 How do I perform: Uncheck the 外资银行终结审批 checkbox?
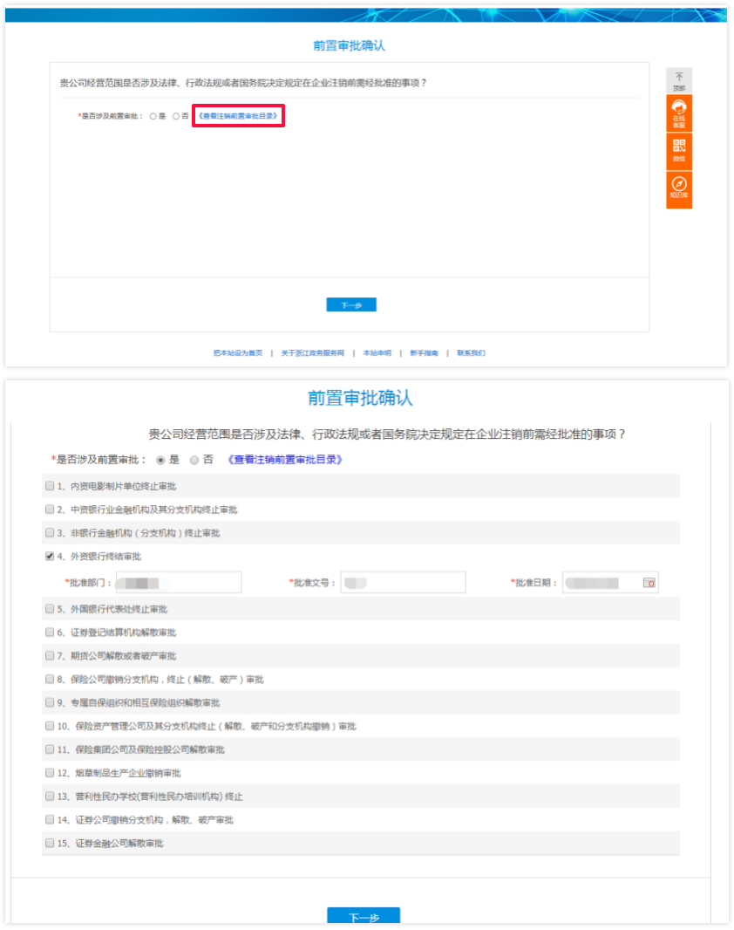pyautogui.click(x=50, y=556)
